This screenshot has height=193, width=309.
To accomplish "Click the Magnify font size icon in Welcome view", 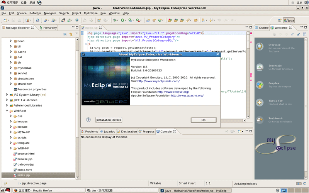I will click(x=298, y=34).
